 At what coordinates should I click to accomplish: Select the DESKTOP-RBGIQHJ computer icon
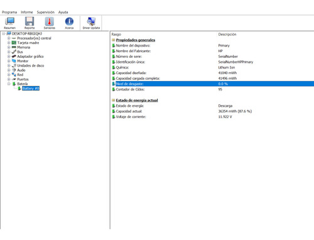[x=9, y=33]
